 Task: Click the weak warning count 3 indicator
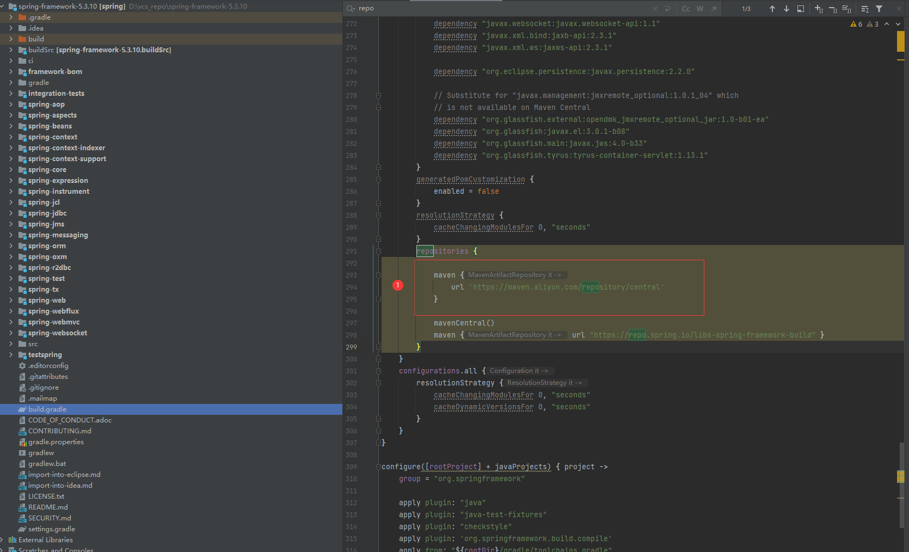873,24
